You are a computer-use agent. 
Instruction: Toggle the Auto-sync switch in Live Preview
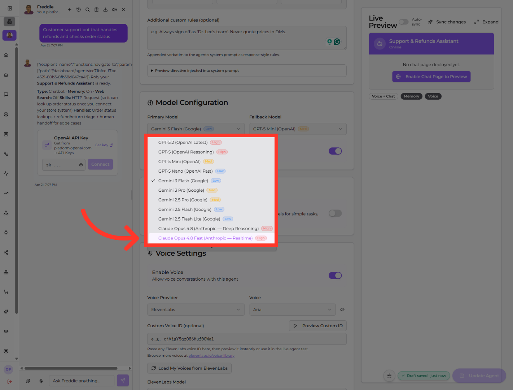(x=404, y=22)
